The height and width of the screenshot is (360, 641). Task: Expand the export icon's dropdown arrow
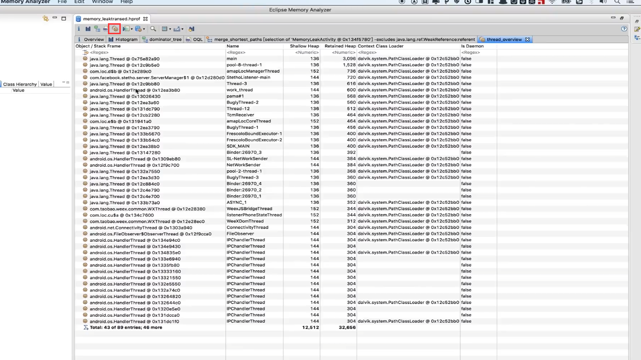[x=183, y=29]
